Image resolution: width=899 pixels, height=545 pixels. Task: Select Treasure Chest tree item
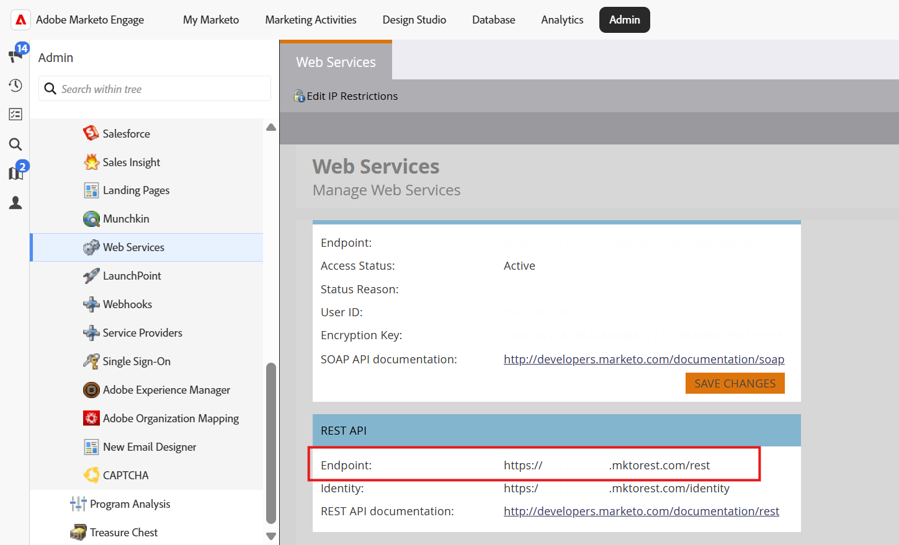(123, 533)
